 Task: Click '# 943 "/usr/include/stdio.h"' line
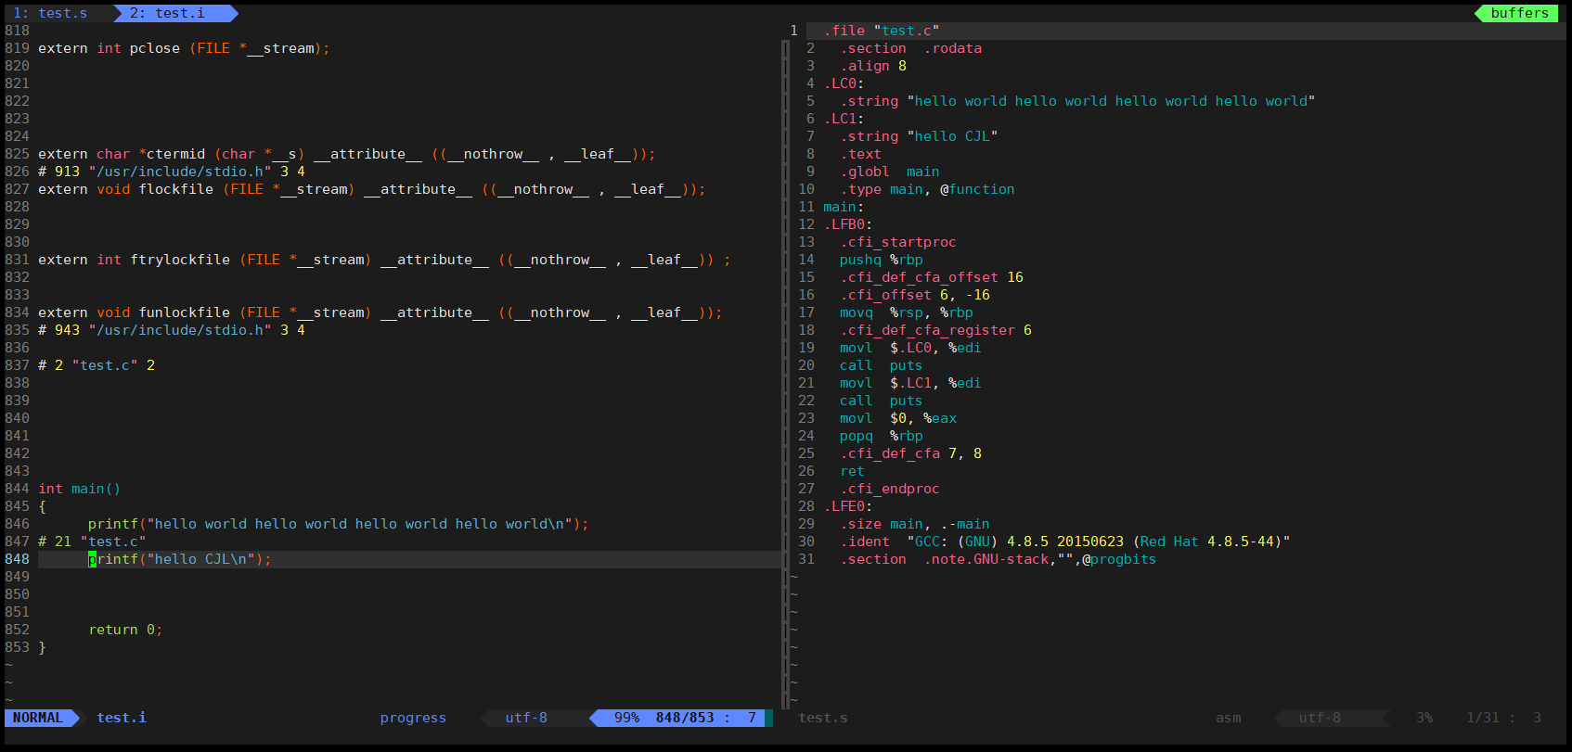pos(172,330)
